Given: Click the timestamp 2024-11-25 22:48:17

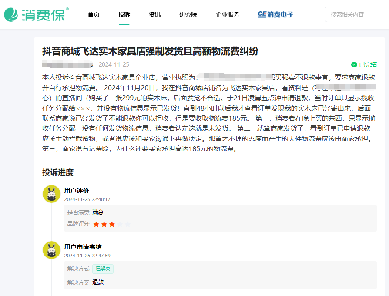Looking at the screenshot, I should (87, 199).
